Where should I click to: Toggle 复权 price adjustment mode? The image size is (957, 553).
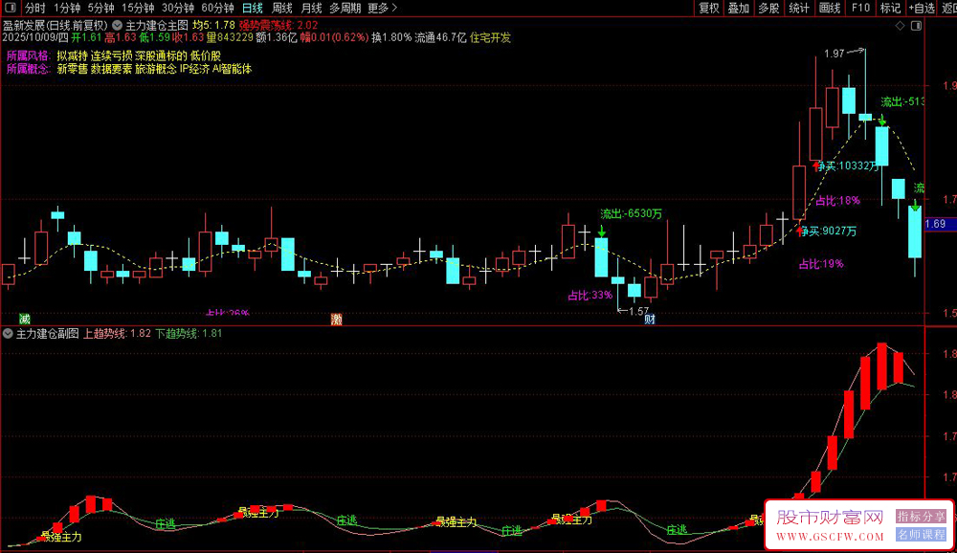[x=711, y=7]
